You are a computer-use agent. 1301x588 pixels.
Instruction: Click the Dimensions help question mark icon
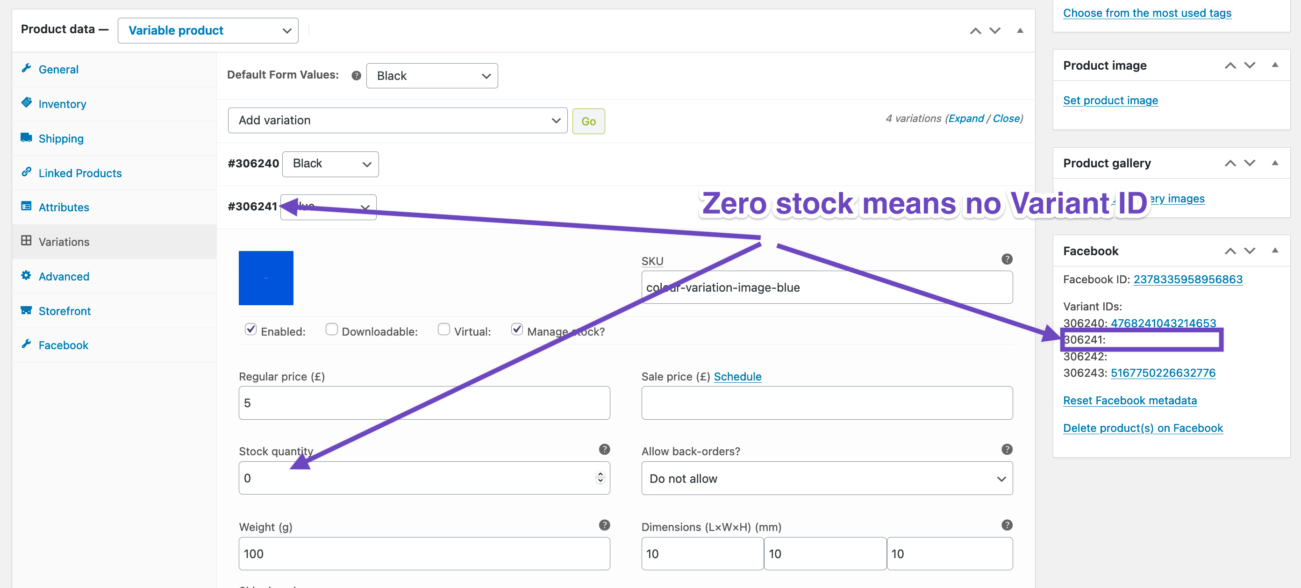tap(1007, 525)
